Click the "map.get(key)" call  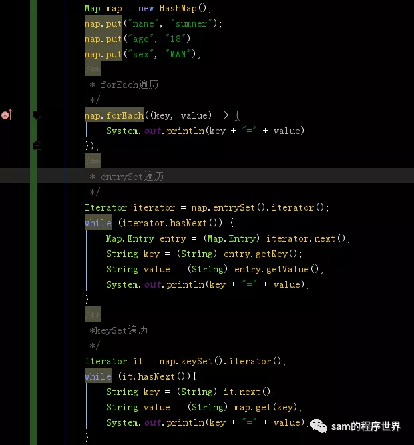pos(266,407)
